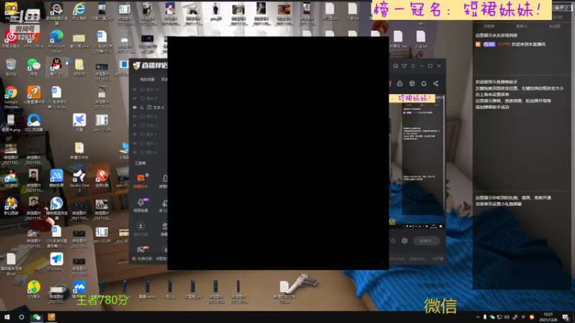Open the ToDesk desktop shortcut

click(x=56, y=262)
